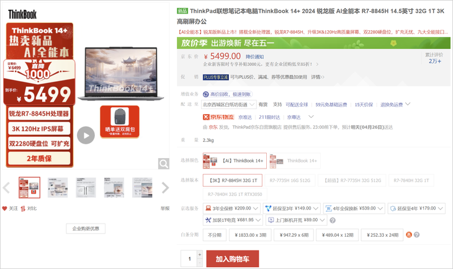
Task: Click 15天价保 price protection link
Action: tap(364, 105)
